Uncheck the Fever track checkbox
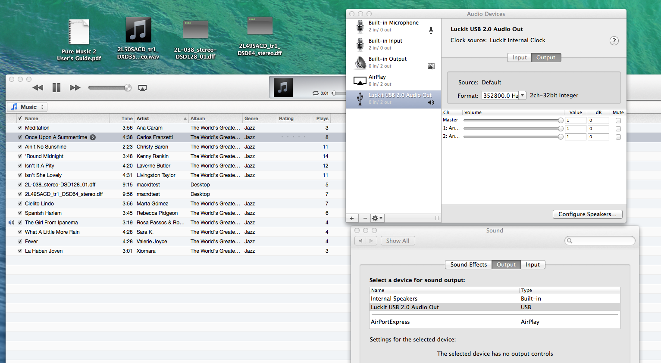661x363 pixels. (20, 242)
